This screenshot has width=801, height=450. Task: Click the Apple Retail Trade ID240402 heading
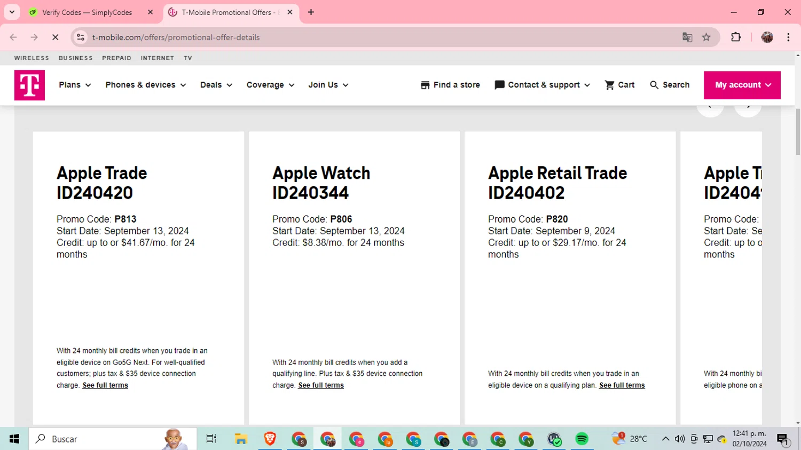[557, 183]
